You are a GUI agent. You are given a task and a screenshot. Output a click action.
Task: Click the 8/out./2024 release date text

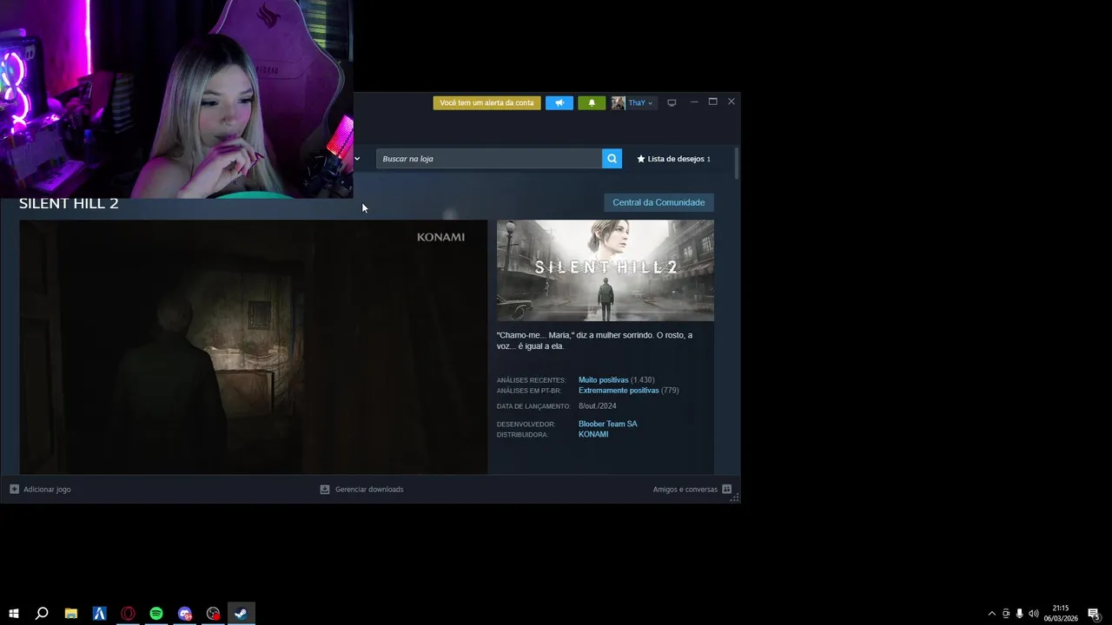click(598, 406)
